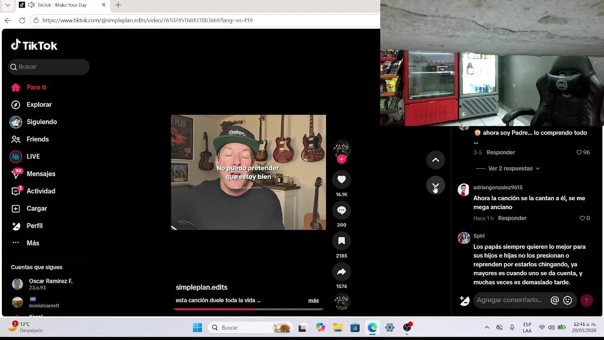Reply to adriangonzalez9615's comment
This screenshot has width=604, height=340.
[512, 218]
